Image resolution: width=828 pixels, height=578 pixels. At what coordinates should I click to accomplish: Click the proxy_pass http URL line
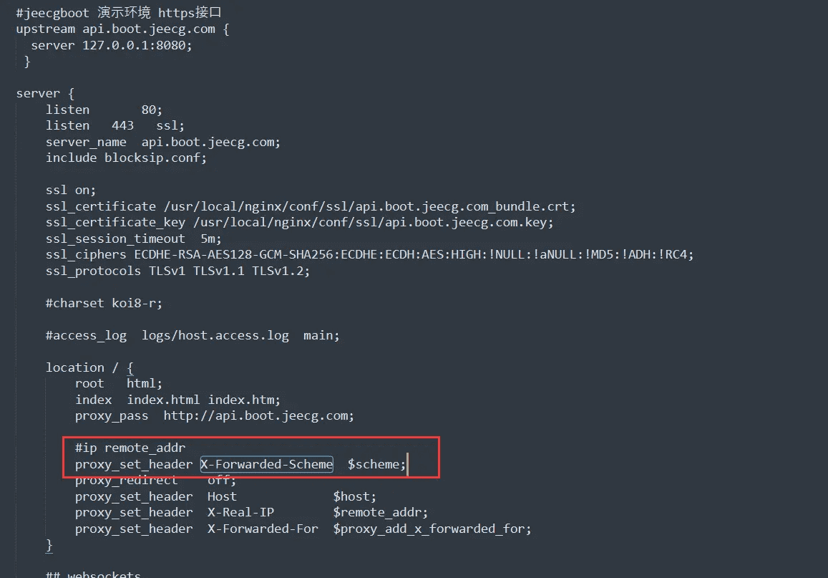[215, 416]
